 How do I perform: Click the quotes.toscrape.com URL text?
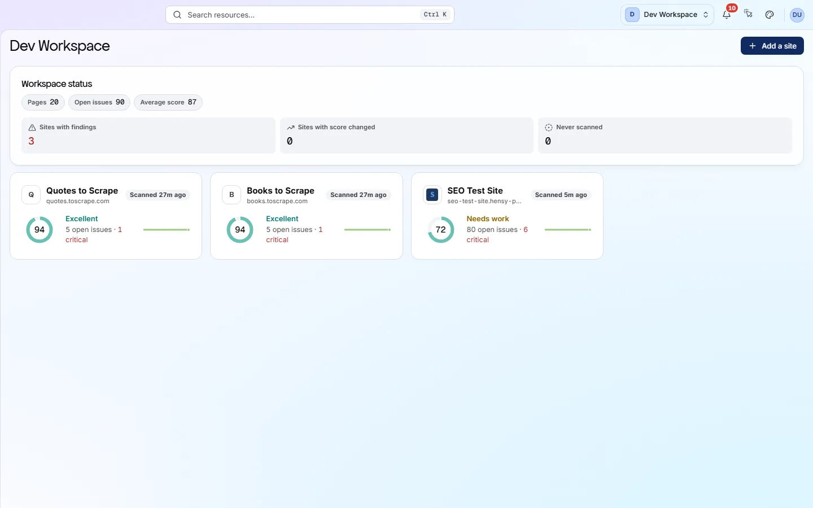(78, 201)
